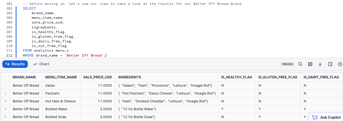
Task: Sort by the SALE_PRICE_USD column header
Action: [98, 77]
